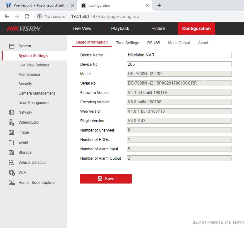Viewport: 244px width, 228px height.
Task: Click the VCA icon in sidebar
Action: point(12,173)
